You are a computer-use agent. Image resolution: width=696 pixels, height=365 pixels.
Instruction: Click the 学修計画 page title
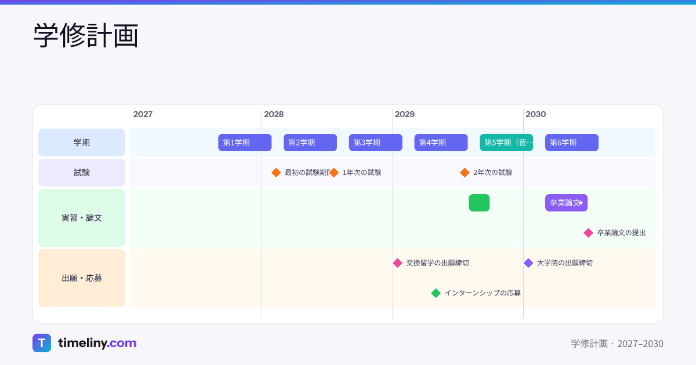pyautogui.click(x=86, y=36)
